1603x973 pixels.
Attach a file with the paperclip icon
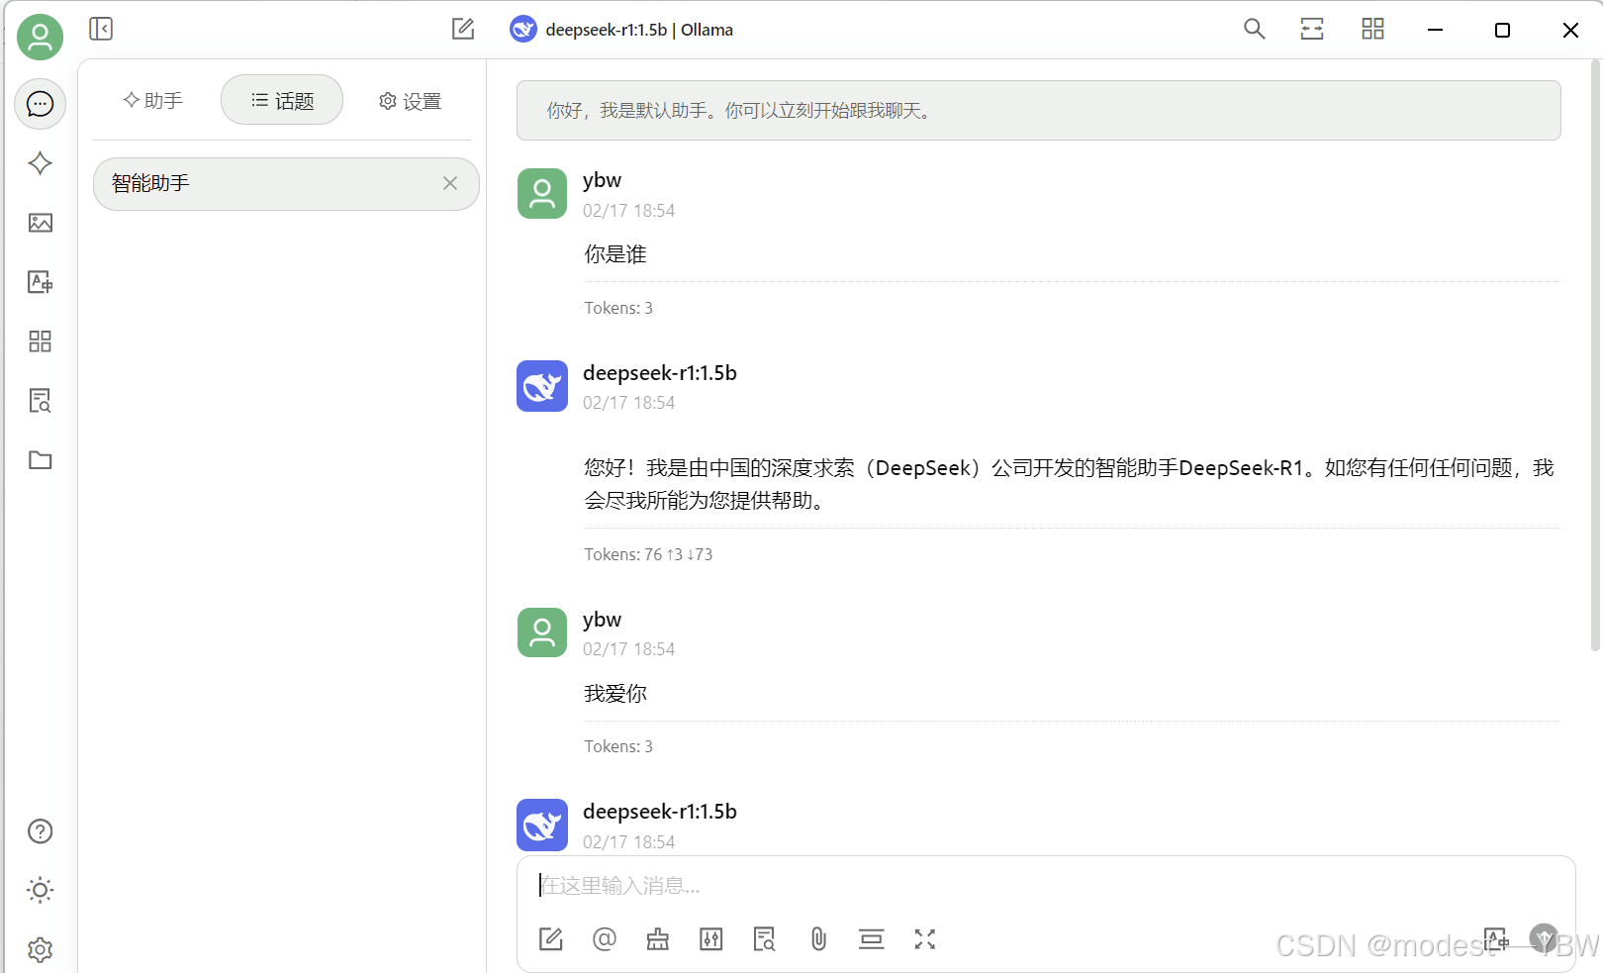(818, 939)
